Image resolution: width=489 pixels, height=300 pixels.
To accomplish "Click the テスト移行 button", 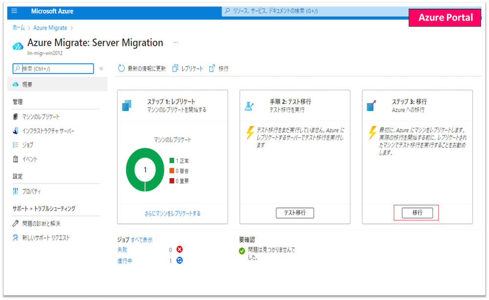I will click(295, 213).
